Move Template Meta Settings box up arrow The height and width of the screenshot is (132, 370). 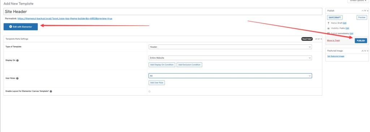click(316, 39)
